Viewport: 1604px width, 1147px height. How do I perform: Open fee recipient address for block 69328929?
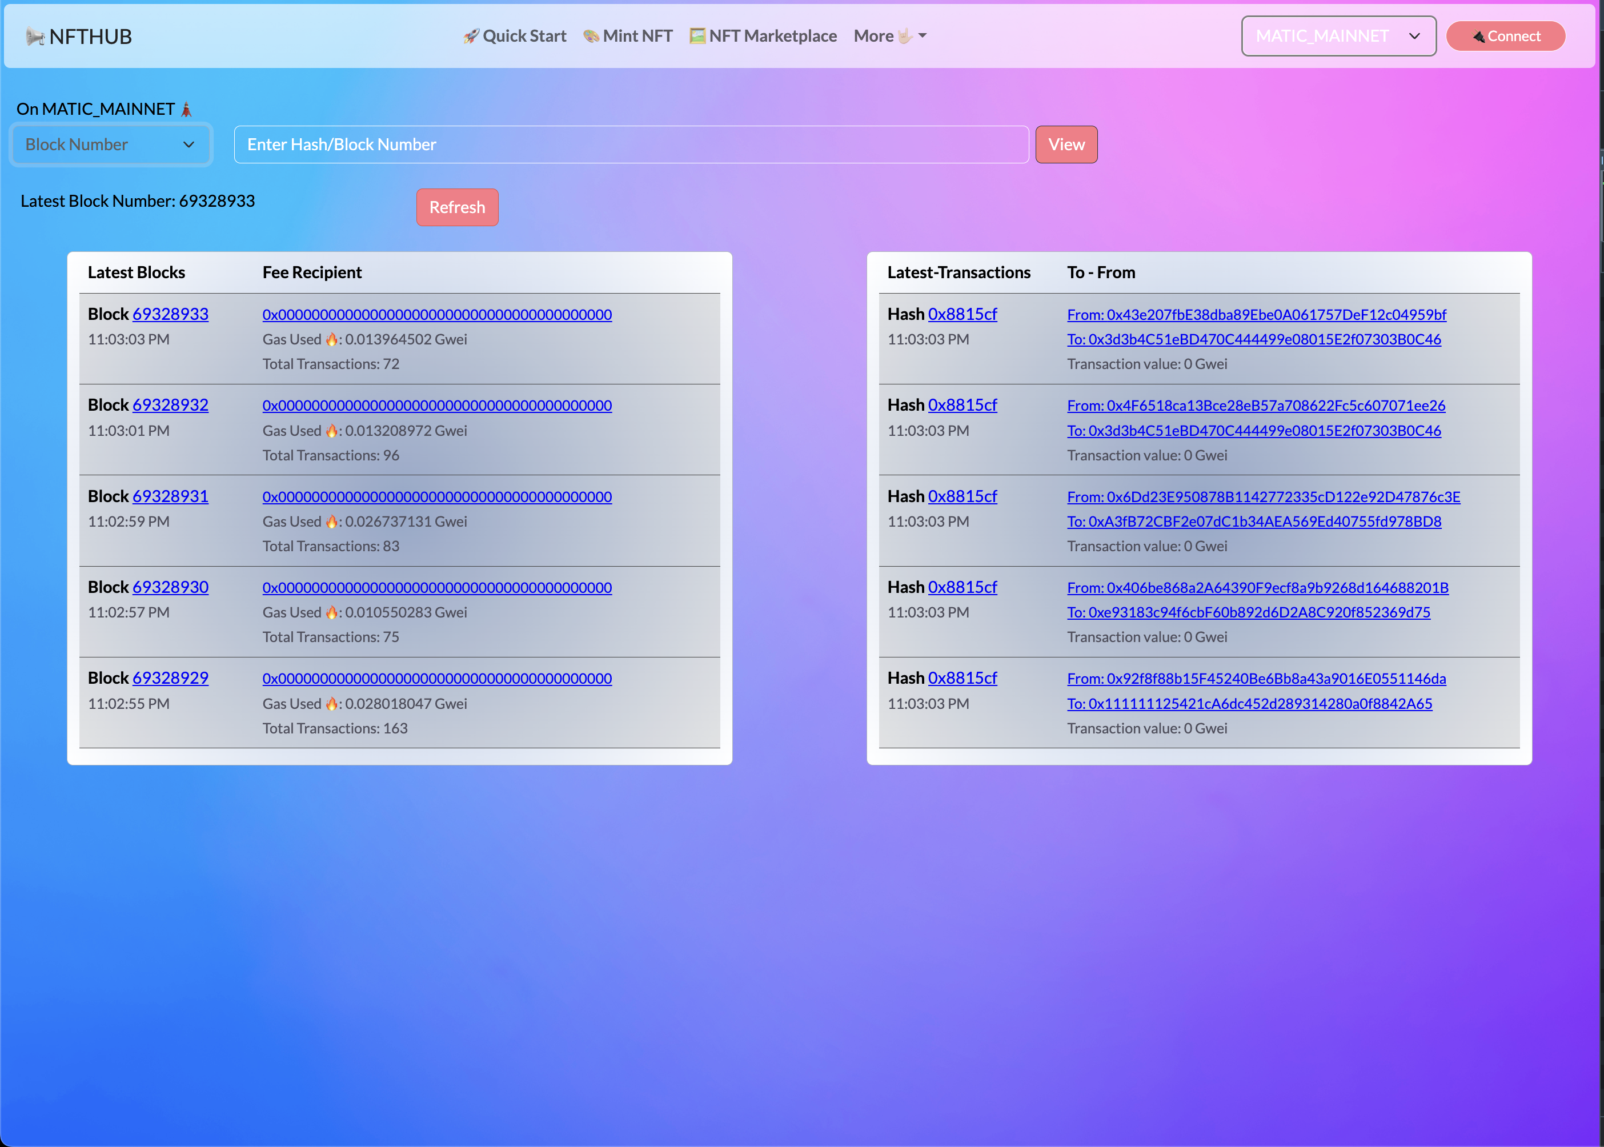click(x=436, y=679)
